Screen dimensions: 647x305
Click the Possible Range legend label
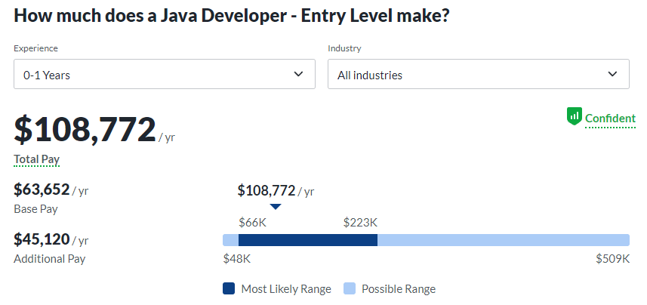click(399, 288)
